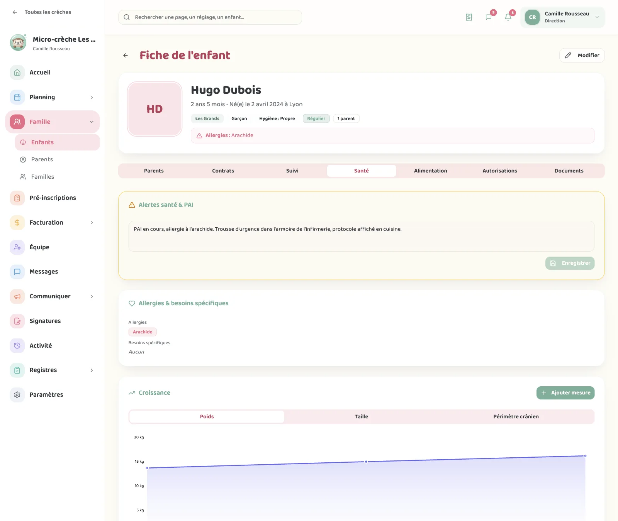618x521 pixels.
Task: Click the Registres clipboard-check icon
Action: [17, 370]
